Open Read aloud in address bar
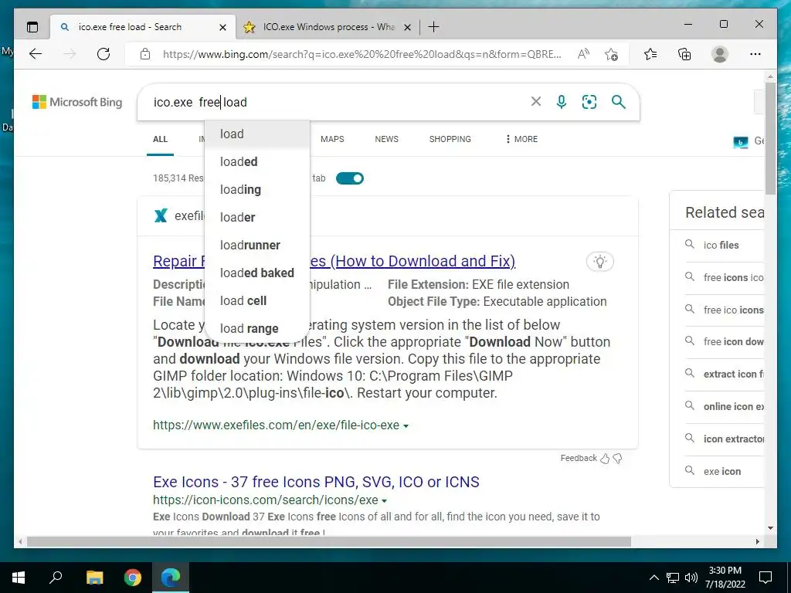Viewport: 791px width, 593px height. pyautogui.click(x=583, y=54)
